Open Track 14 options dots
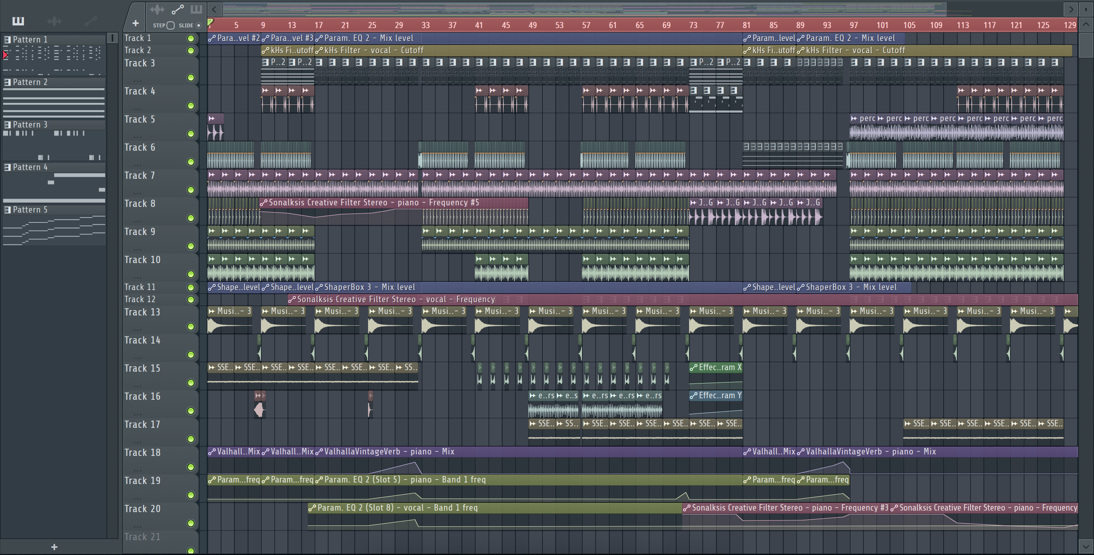The image size is (1094, 555). pyautogui.click(x=137, y=358)
